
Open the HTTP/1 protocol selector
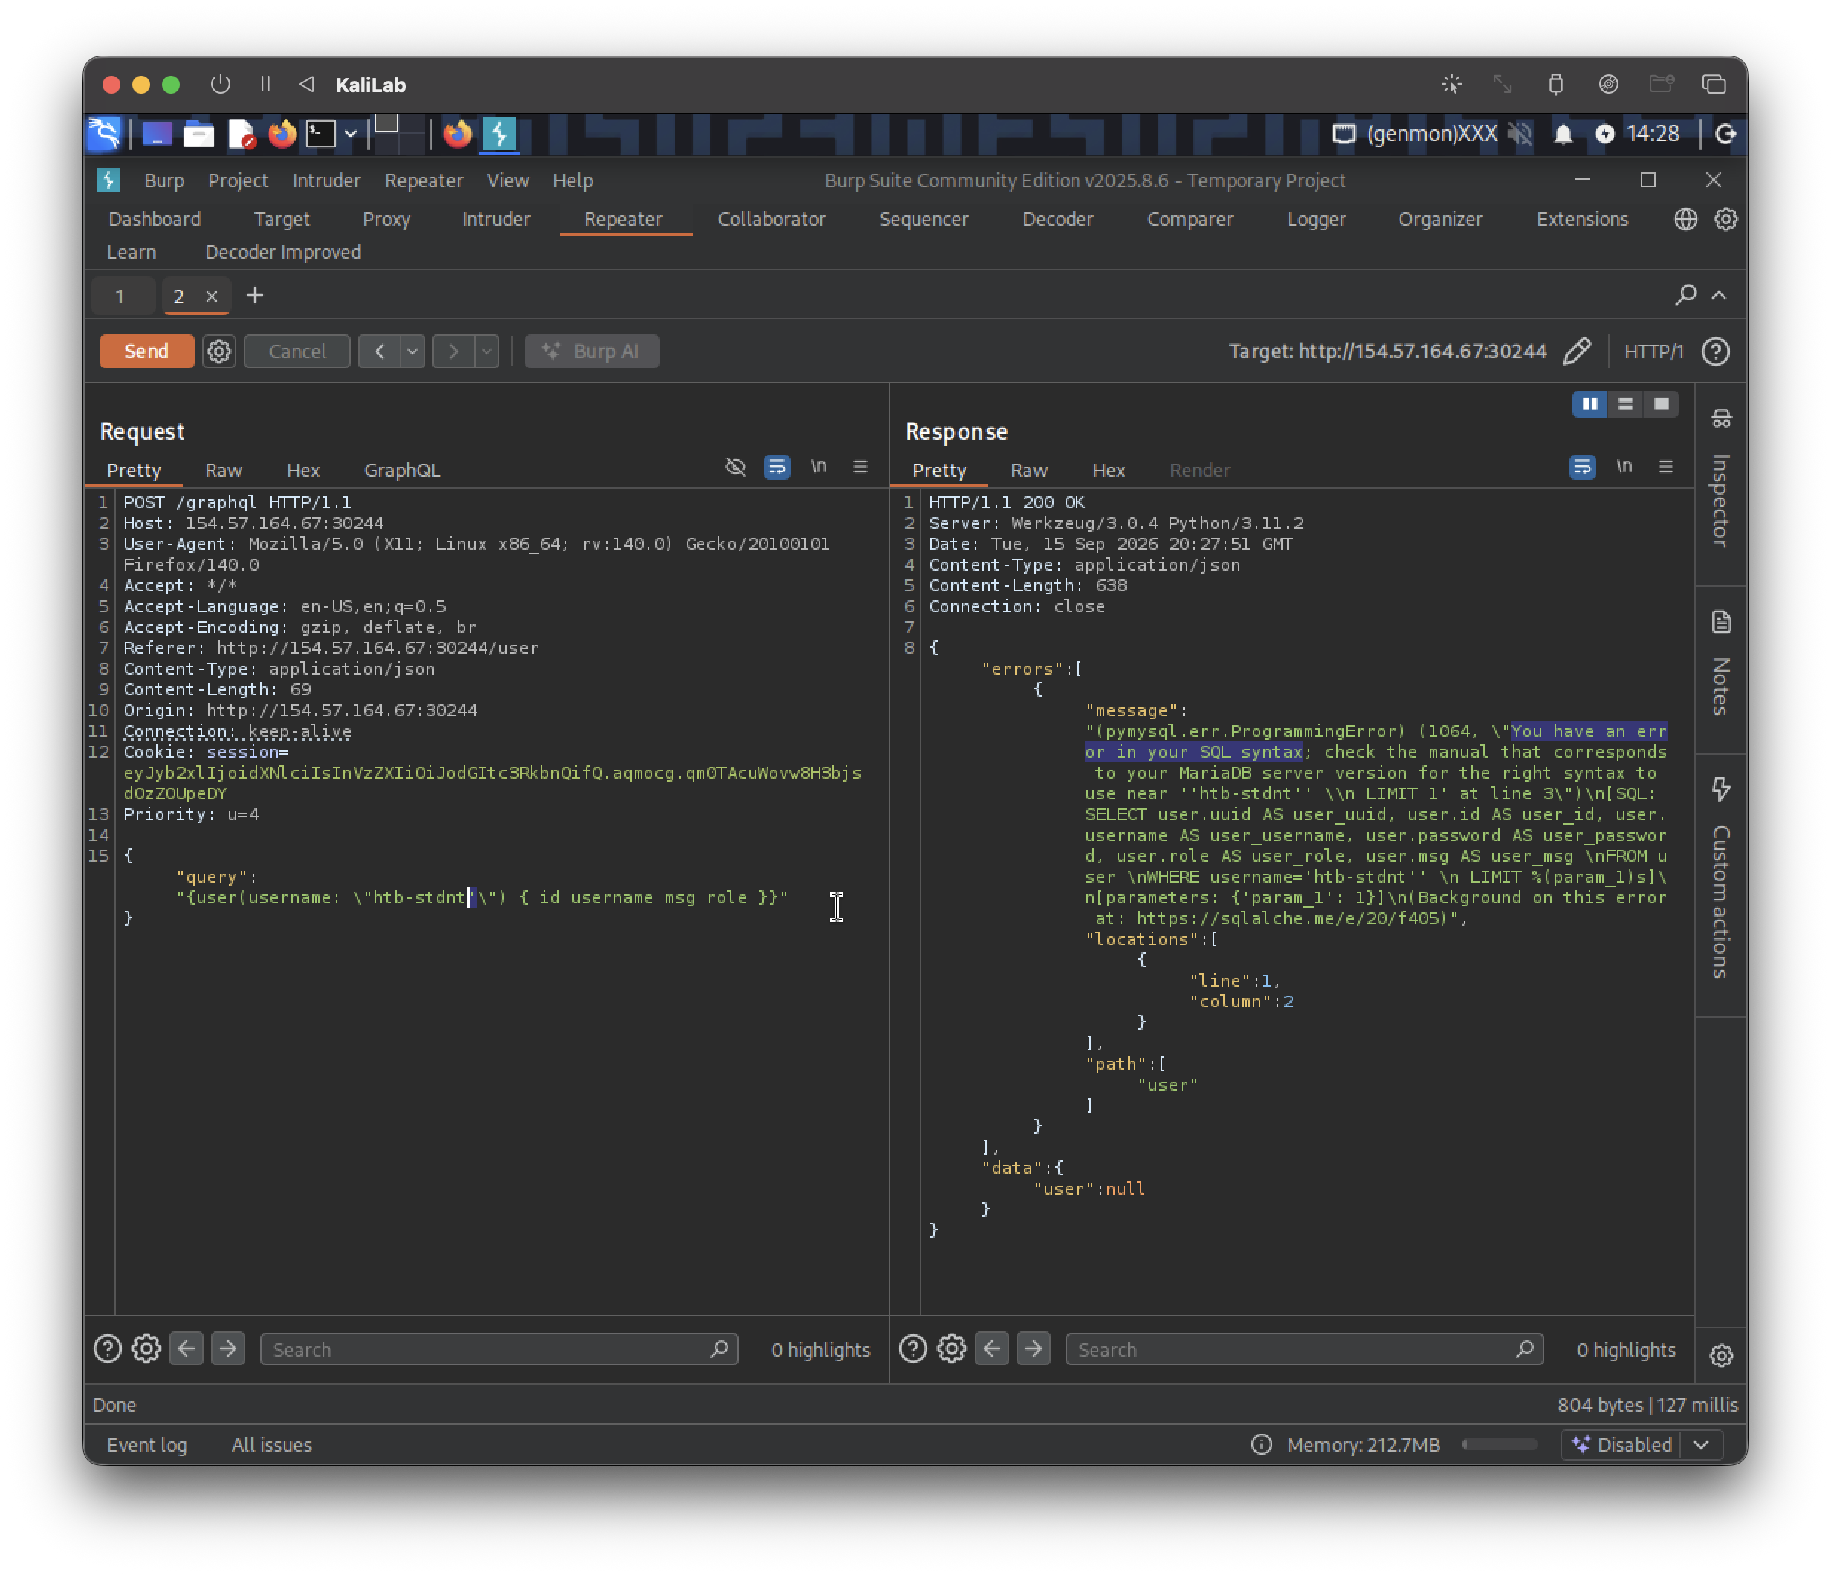[1653, 351]
